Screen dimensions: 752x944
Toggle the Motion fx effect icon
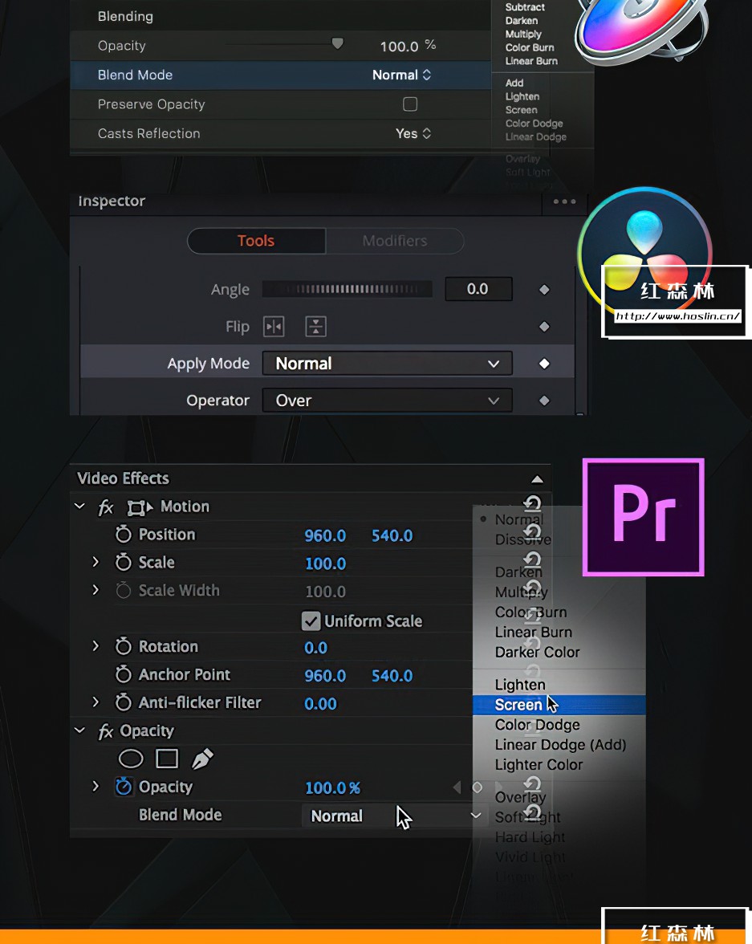coord(106,507)
